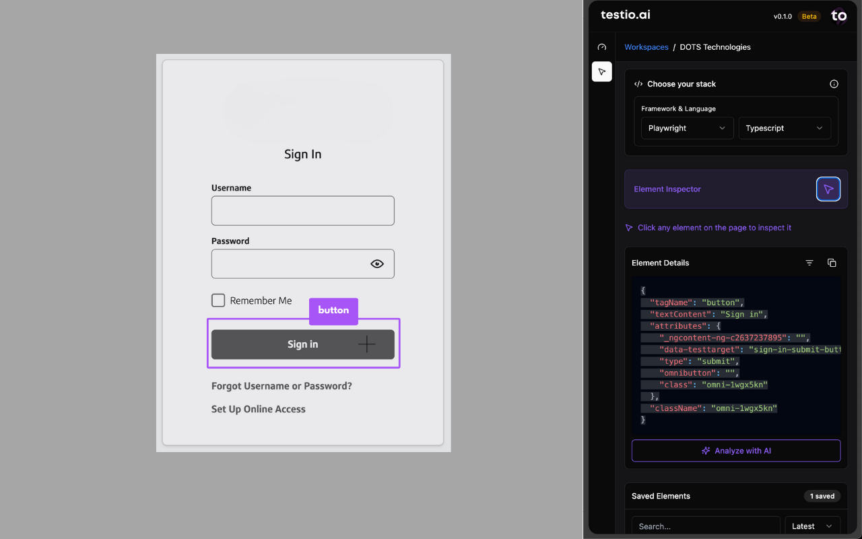Check the Remember Me checkbox
This screenshot has width=862, height=539.
(218, 300)
